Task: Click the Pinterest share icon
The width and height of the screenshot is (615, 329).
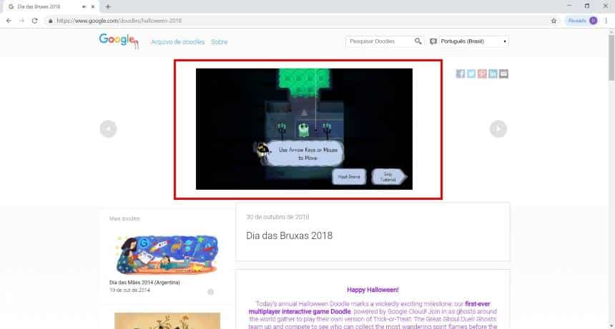Action: pos(483,74)
